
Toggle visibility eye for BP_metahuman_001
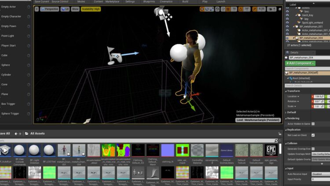pos(287,26)
